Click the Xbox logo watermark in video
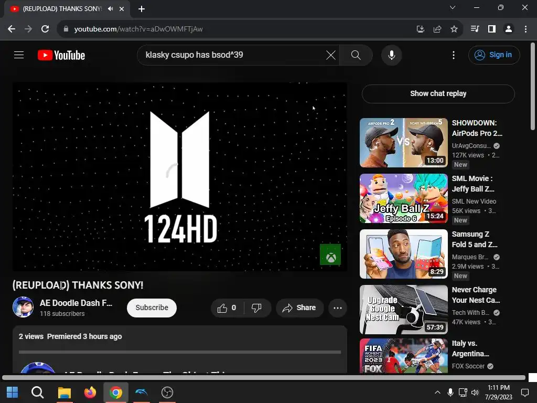This screenshot has width=537, height=403. [x=330, y=254]
